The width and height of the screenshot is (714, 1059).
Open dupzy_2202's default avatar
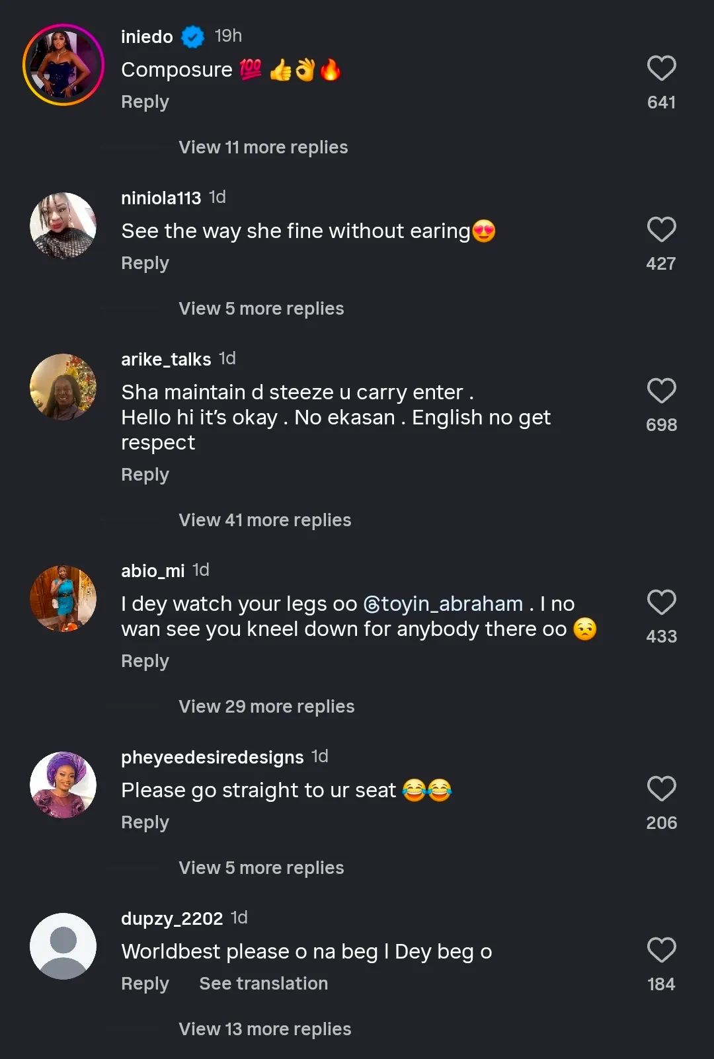tap(63, 946)
